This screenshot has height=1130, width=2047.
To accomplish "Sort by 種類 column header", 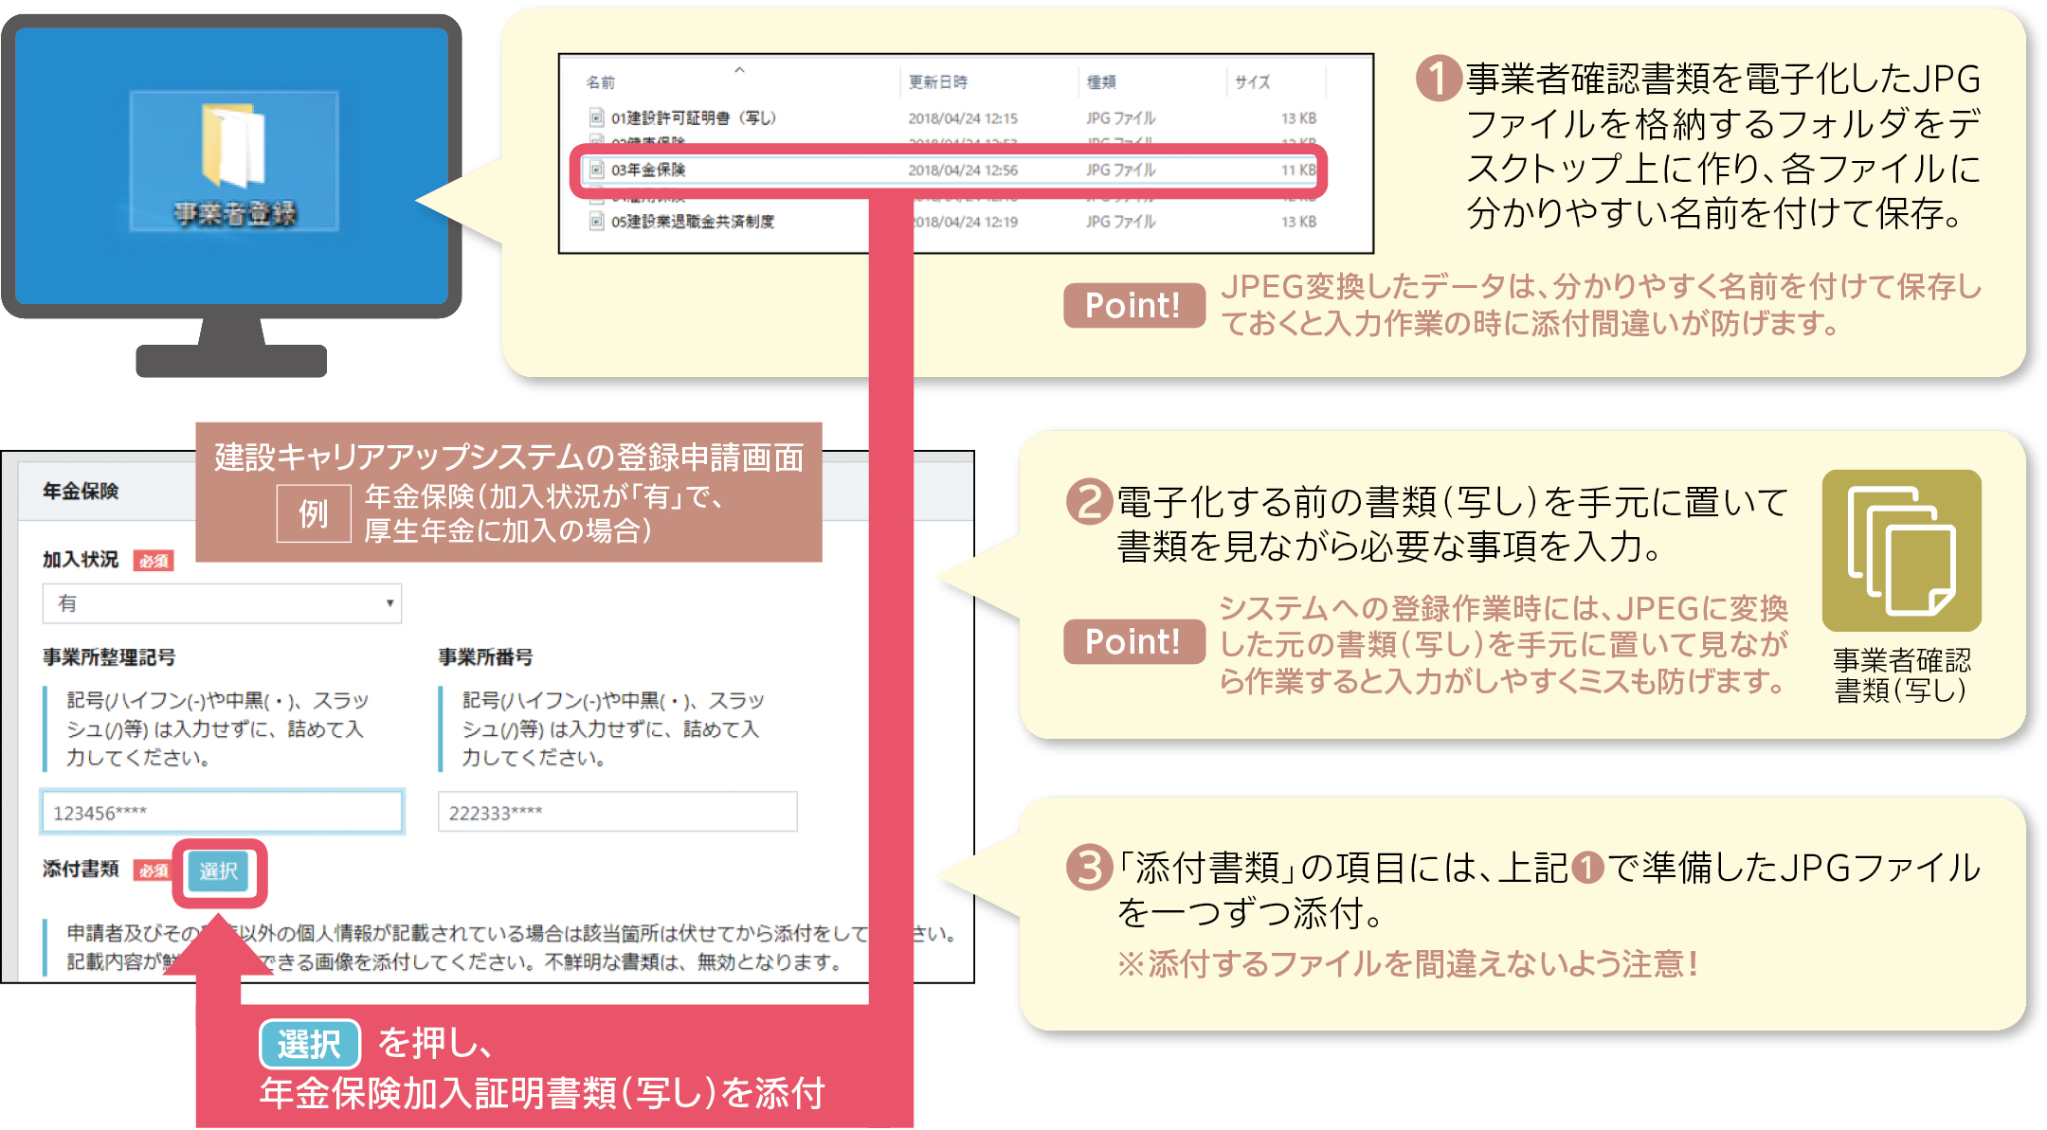I will coord(1101,82).
